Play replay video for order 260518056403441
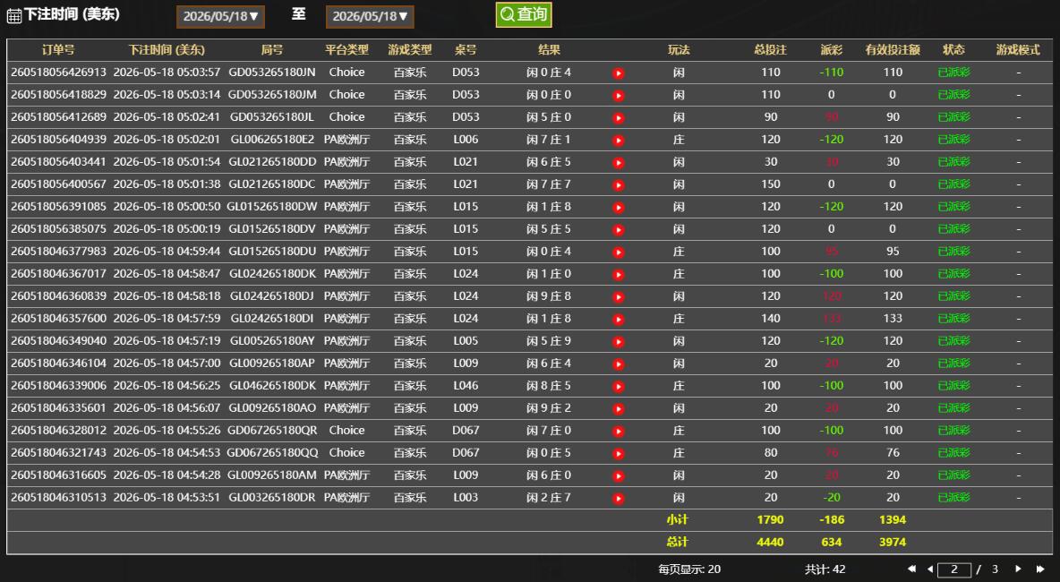 (618, 162)
